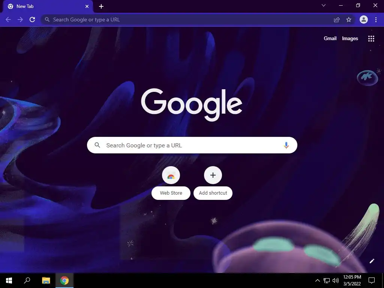Open the Gmail link

[x=330, y=39]
